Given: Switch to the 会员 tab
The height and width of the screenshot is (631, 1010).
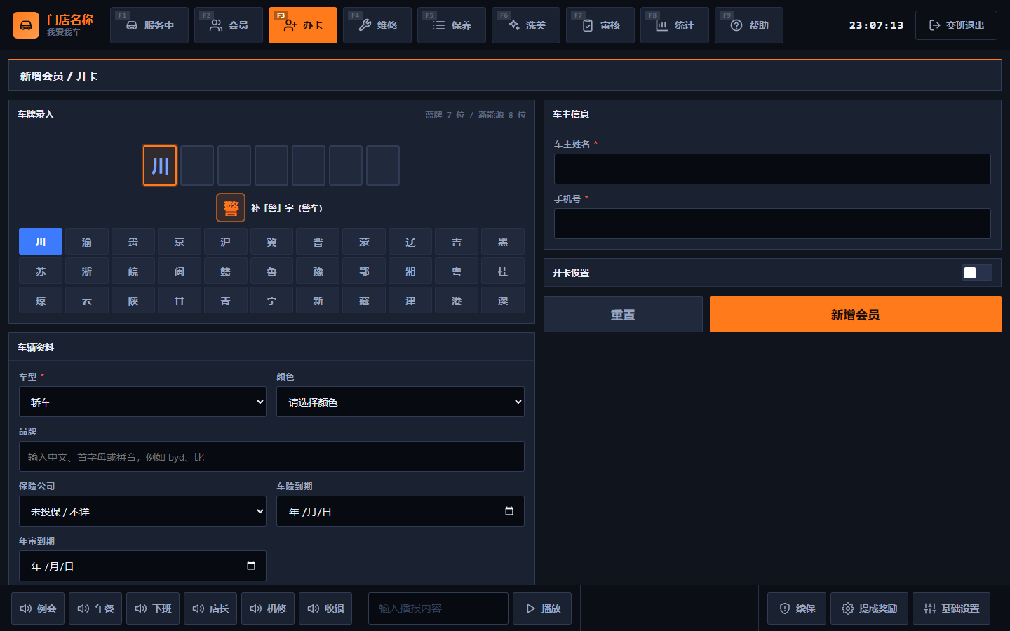Looking at the screenshot, I should point(229,25).
